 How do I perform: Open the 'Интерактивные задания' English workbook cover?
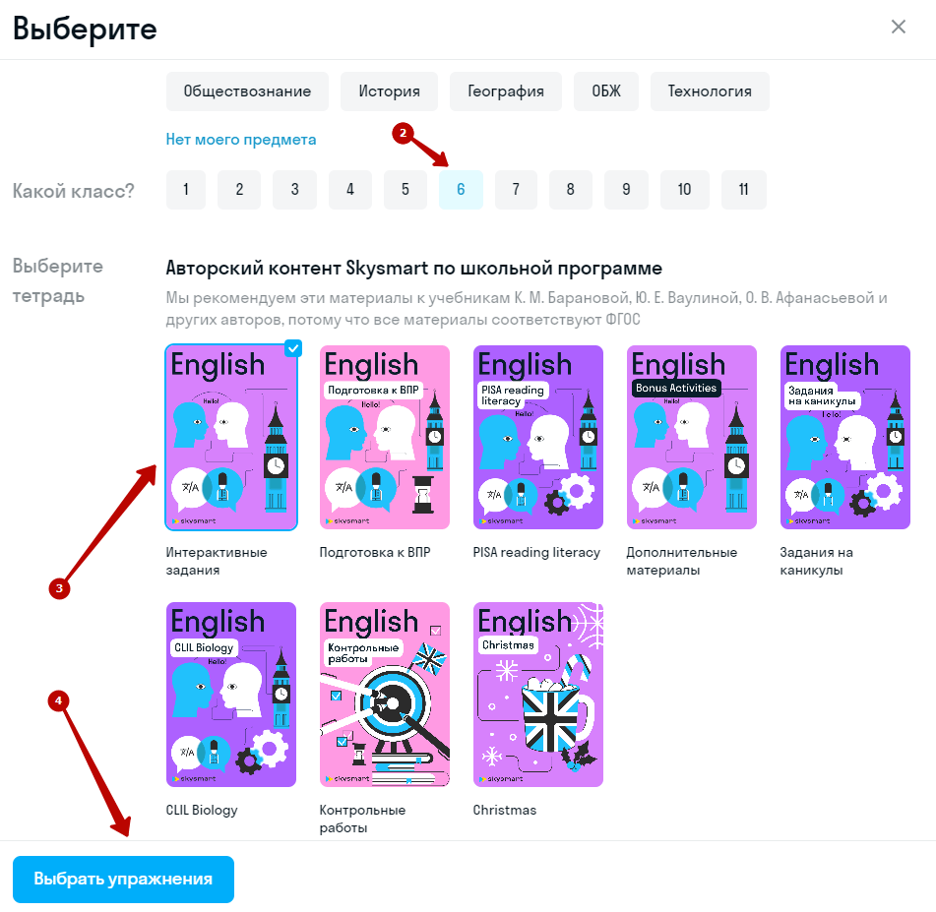point(231,438)
